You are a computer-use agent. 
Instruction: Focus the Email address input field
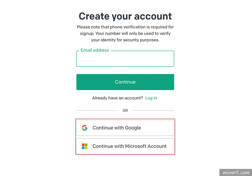(125, 59)
